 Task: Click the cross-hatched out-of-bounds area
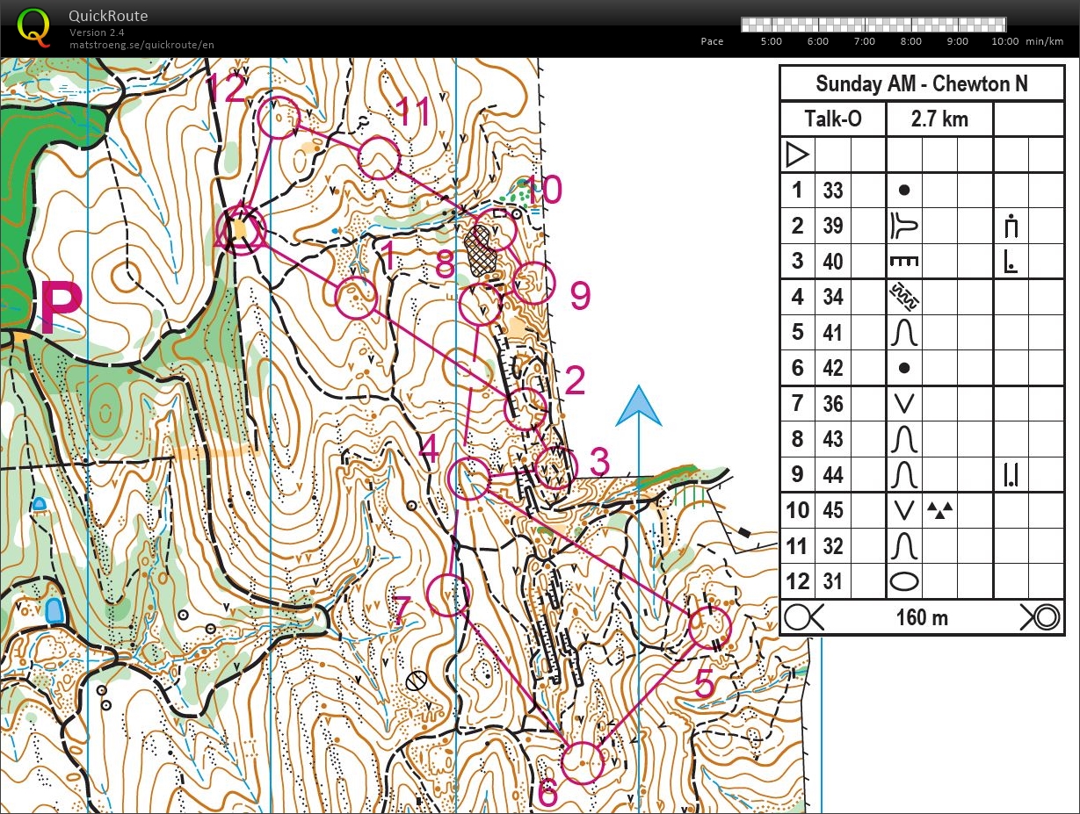coord(481,251)
